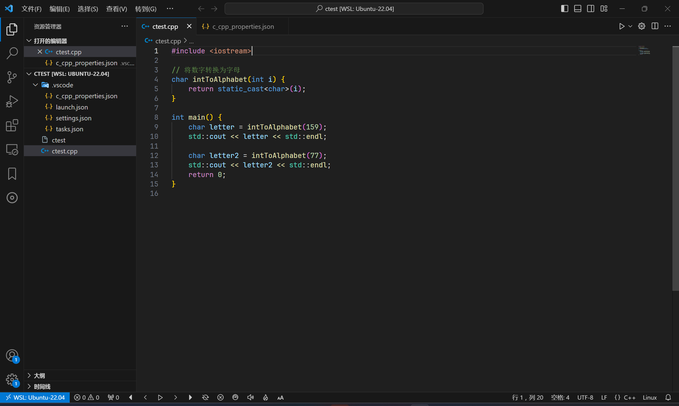The image size is (679, 406).
Task: Change the UTF-8 file encoding
Action: click(x=585, y=398)
